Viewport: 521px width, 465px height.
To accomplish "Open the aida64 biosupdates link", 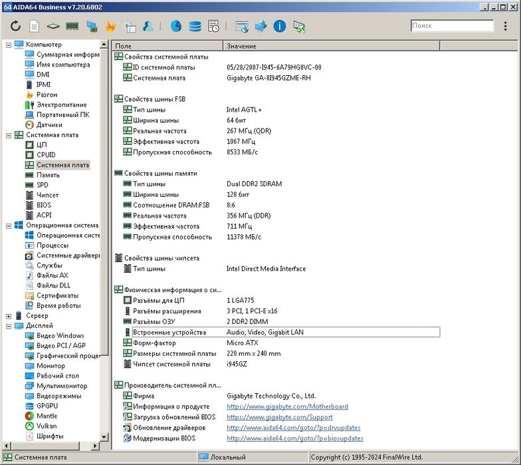I will 295,438.
